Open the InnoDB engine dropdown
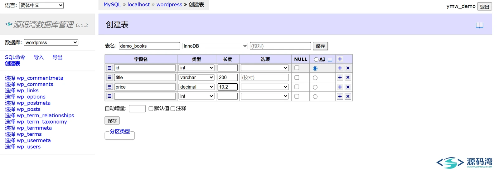This screenshot has height=175, width=499. (215, 46)
